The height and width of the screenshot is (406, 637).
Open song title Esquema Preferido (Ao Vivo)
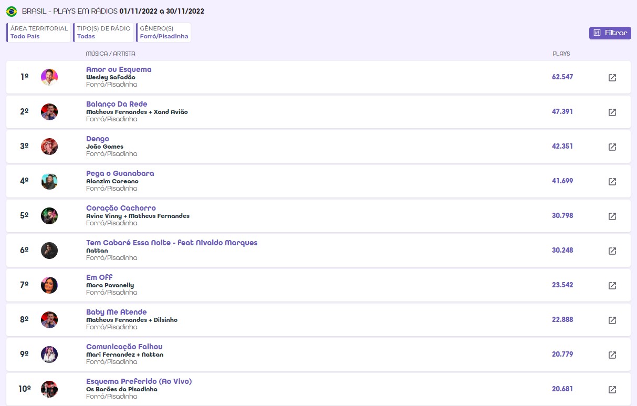coord(139,381)
